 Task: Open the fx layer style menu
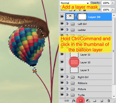[x=74, y=101]
